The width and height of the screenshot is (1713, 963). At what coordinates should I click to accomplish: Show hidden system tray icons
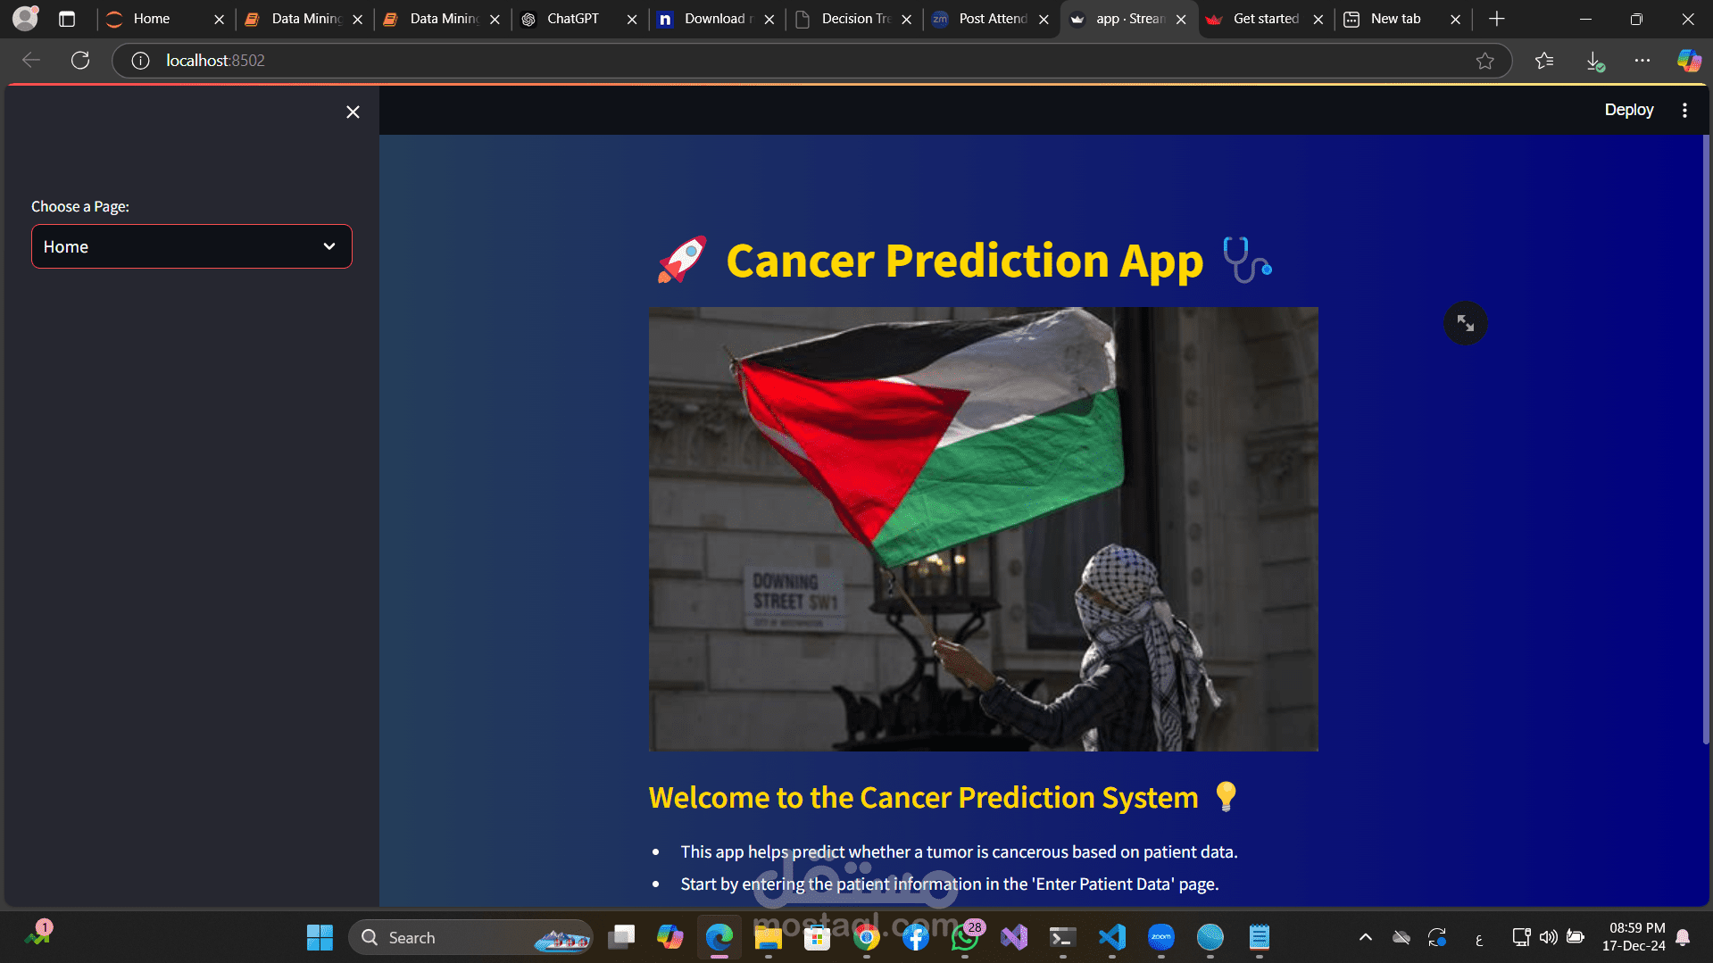(x=1365, y=937)
